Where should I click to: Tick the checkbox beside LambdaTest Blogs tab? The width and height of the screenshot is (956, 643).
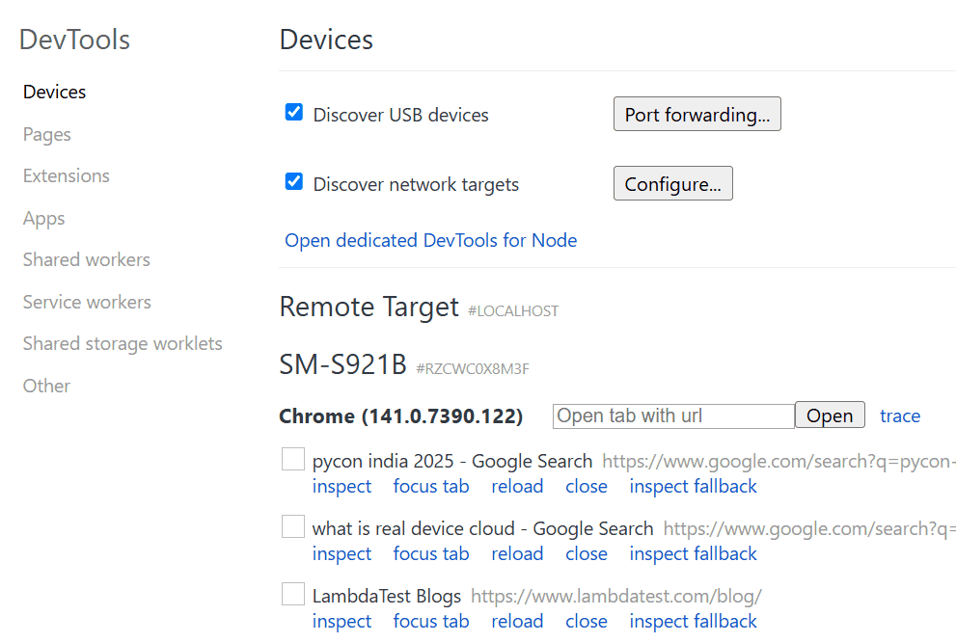292,594
